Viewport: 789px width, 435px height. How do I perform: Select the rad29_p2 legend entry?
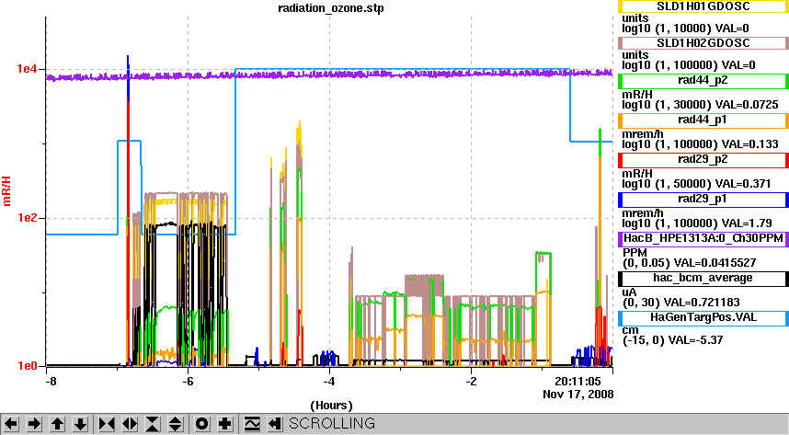click(x=703, y=160)
